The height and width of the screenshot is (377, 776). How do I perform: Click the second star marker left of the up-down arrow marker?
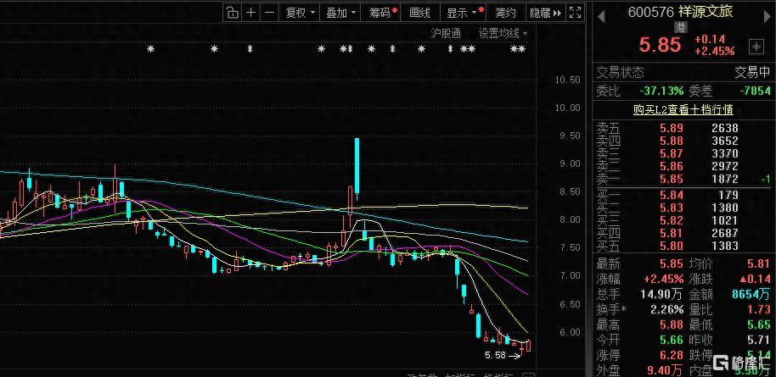click(214, 49)
